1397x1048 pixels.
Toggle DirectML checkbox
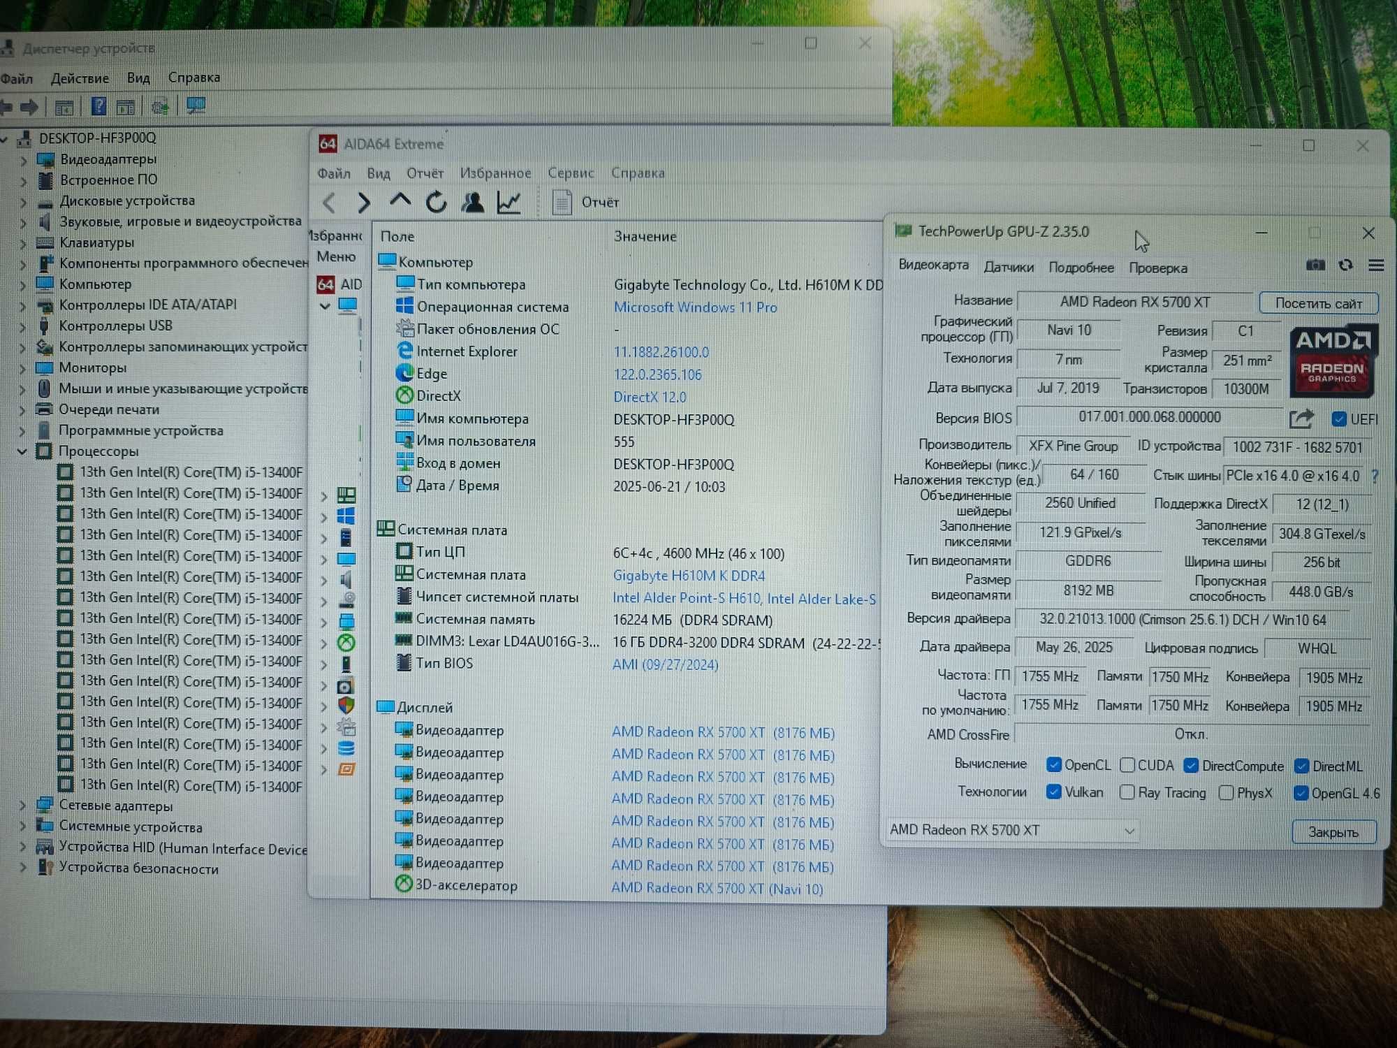tap(1301, 766)
